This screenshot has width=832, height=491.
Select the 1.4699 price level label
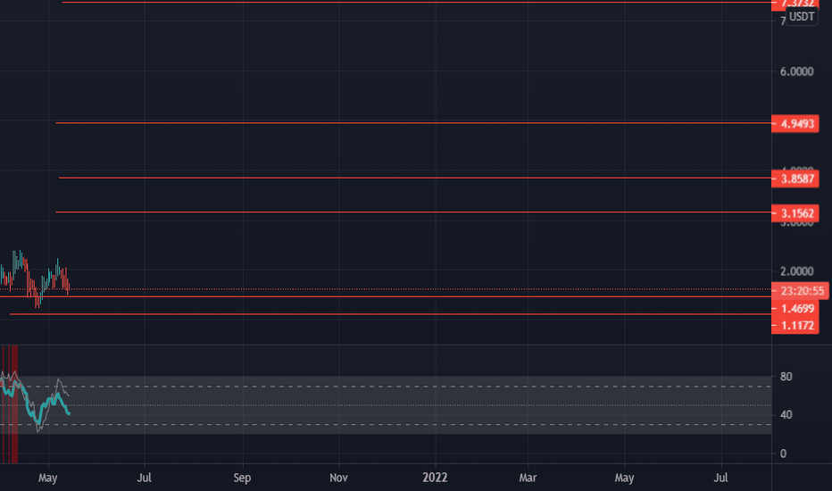coord(795,308)
